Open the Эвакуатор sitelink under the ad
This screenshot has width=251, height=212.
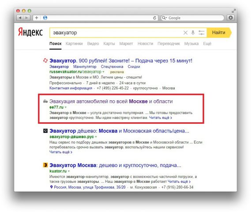(x=59, y=67)
